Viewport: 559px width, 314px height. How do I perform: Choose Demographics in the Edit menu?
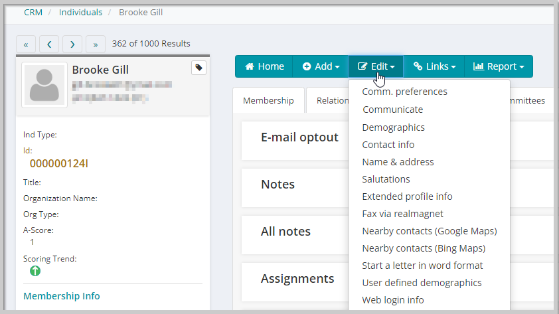[x=393, y=127]
